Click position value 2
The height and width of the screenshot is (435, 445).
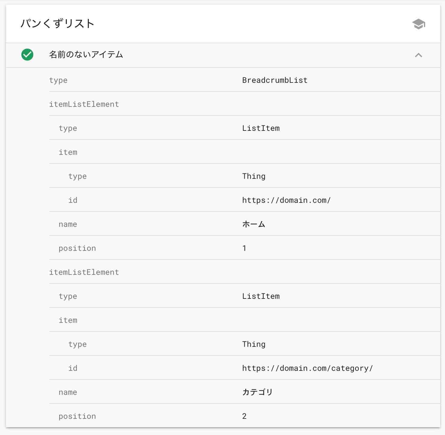tap(244, 416)
